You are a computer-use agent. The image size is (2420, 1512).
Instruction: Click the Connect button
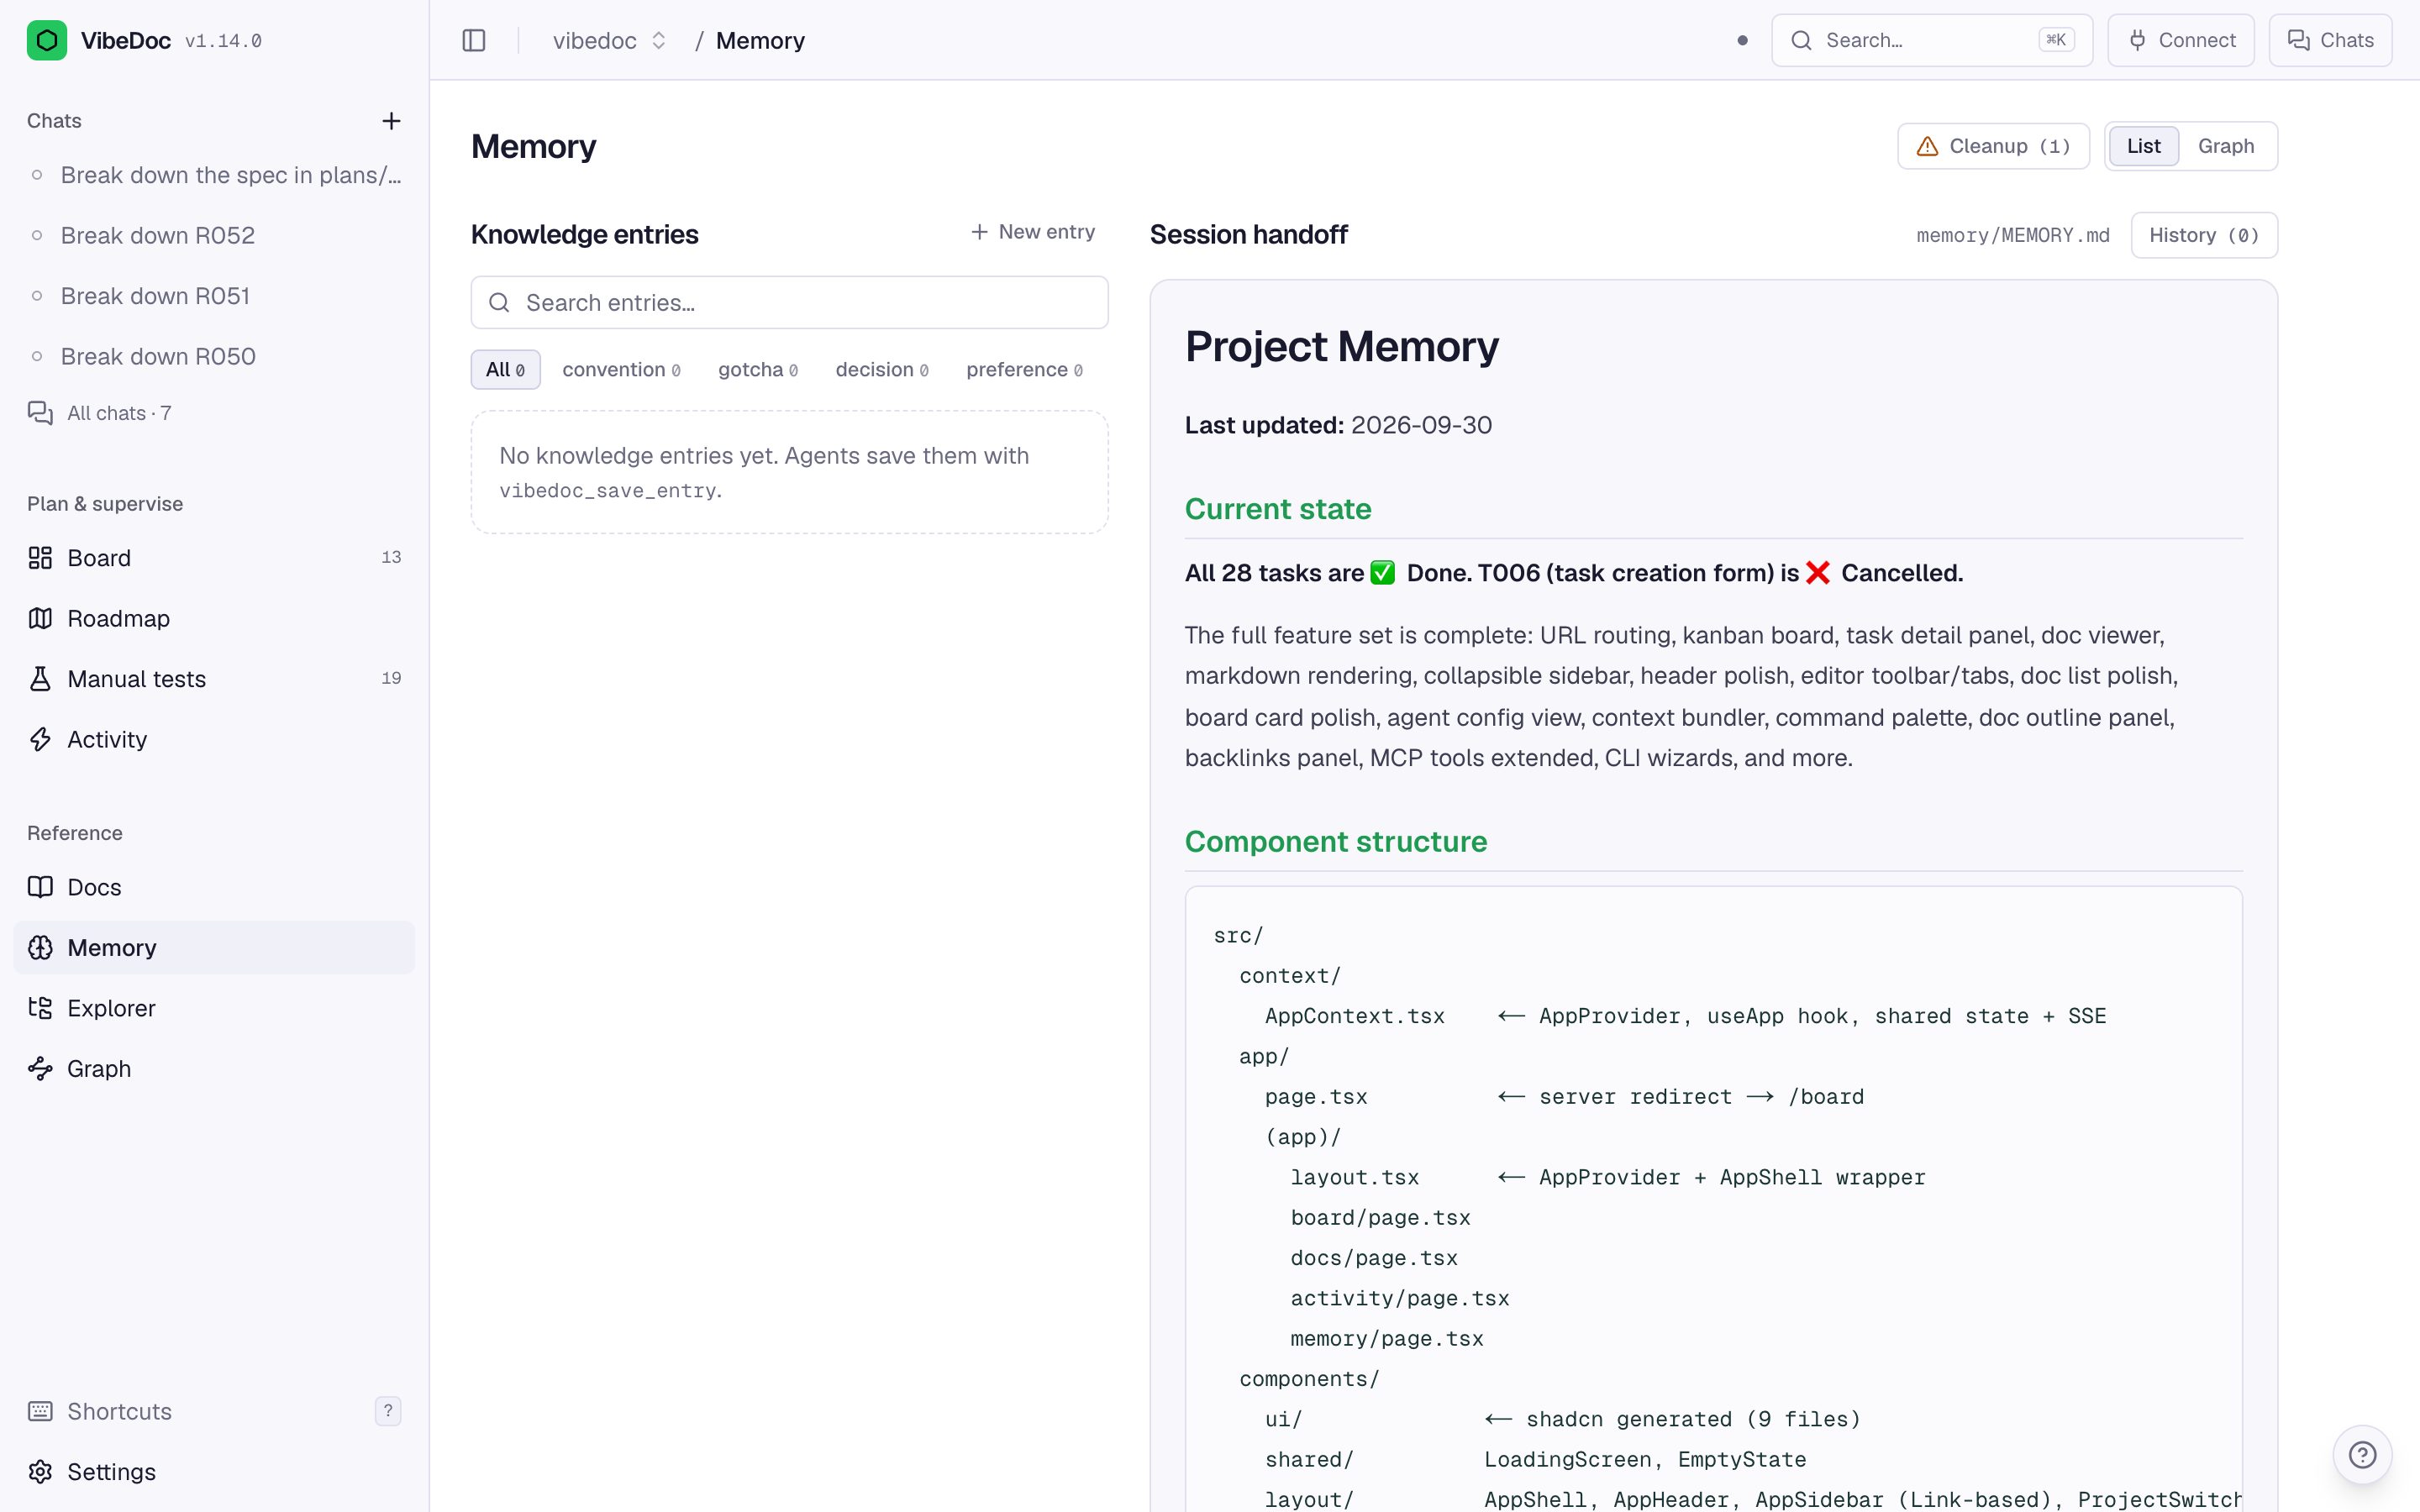2181,40
